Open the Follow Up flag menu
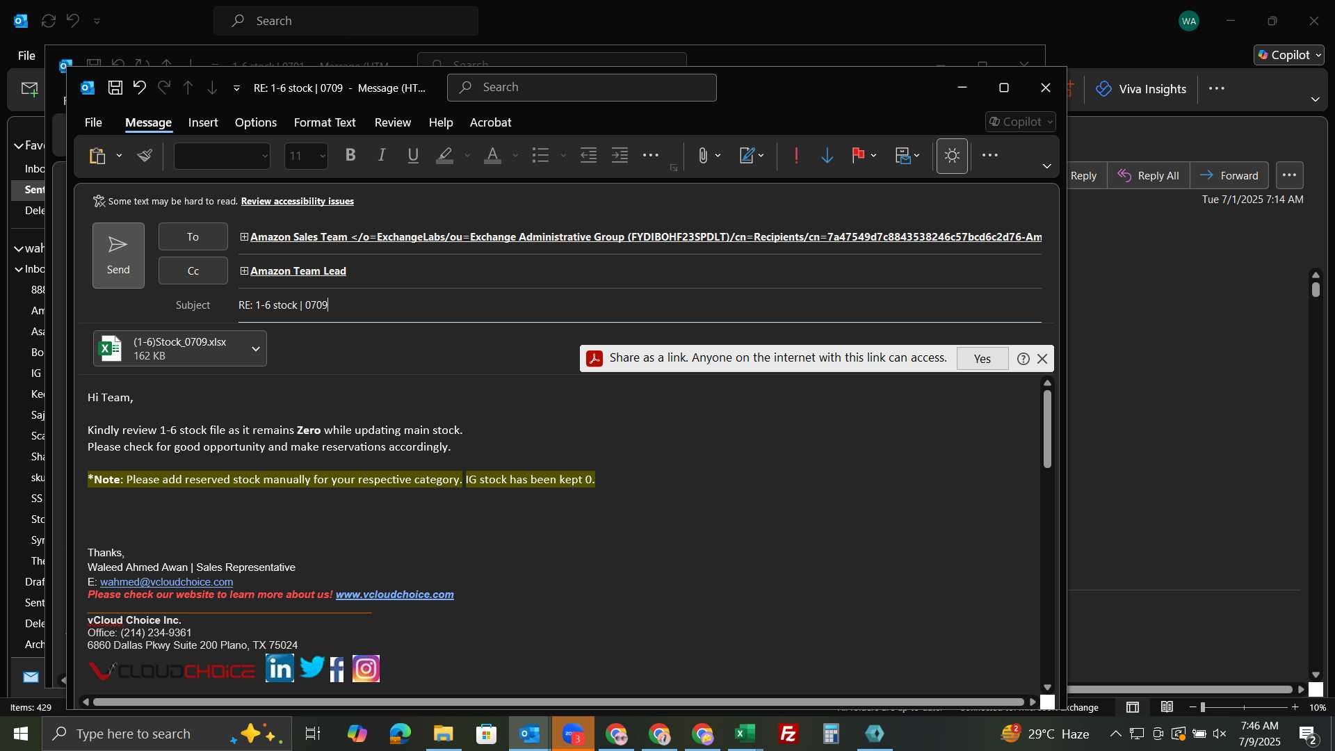This screenshot has height=751, width=1335. (x=864, y=156)
